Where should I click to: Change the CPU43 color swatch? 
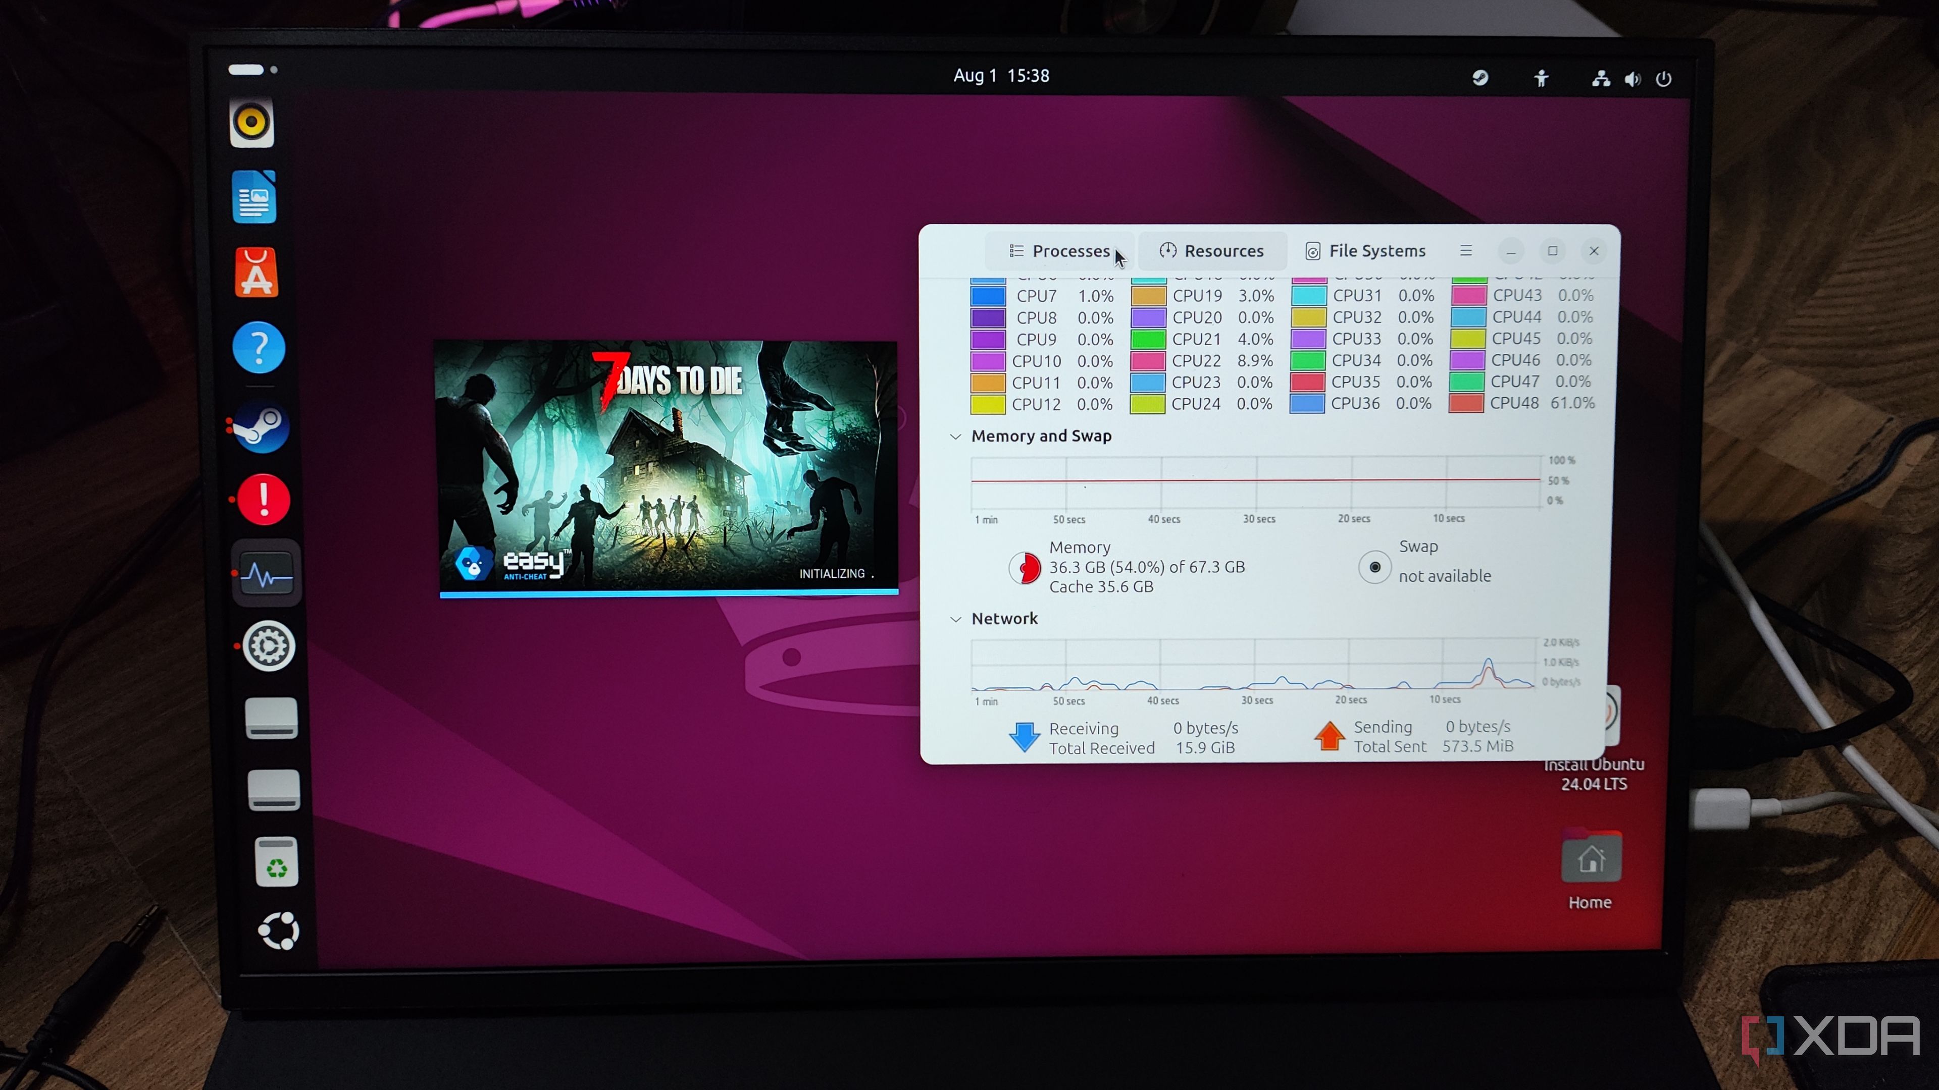click(x=1468, y=296)
